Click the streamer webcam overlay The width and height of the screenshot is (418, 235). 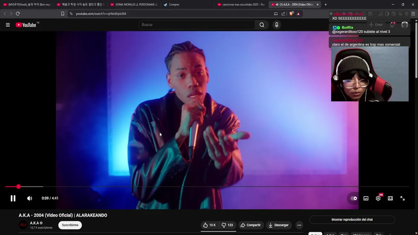click(370, 74)
